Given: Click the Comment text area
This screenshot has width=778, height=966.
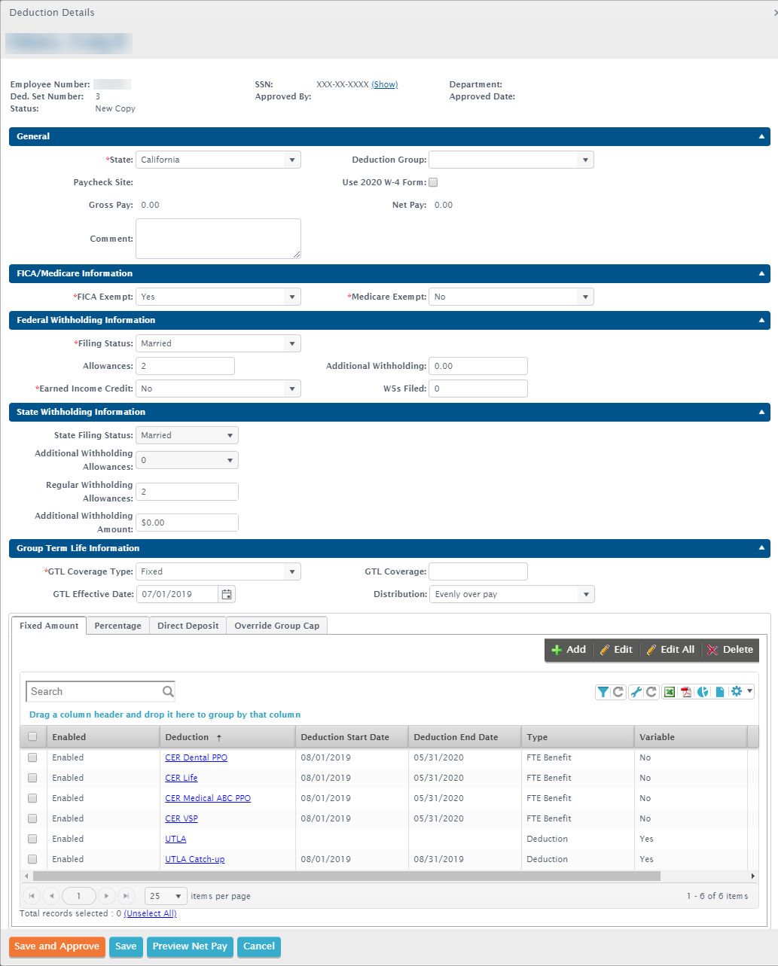Looking at the screenshot, I should coord(218,239).
